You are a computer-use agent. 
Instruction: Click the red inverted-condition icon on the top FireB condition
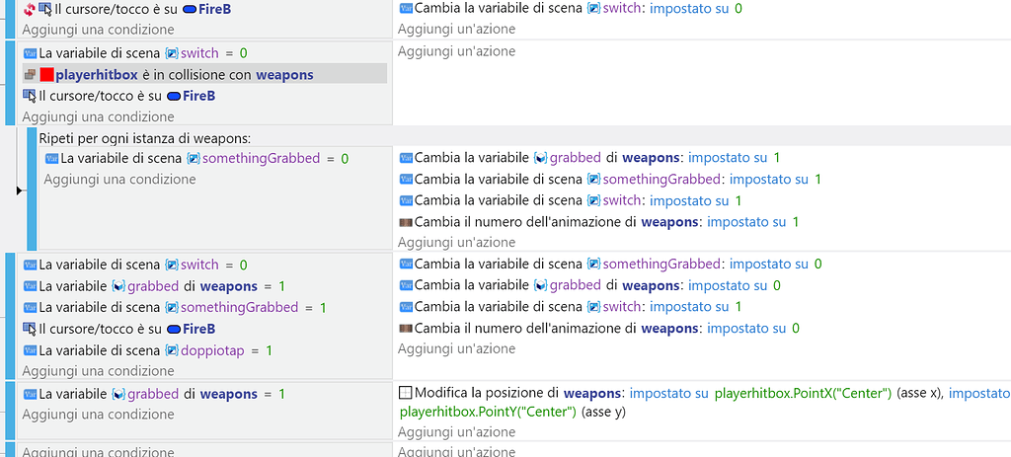(x=29, y=9)
